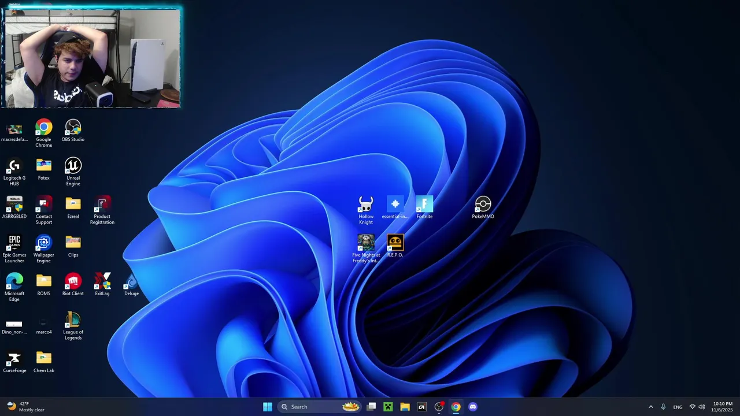Select the ROMS folder
Screen dimensions: 740x416
click(43, 285)
